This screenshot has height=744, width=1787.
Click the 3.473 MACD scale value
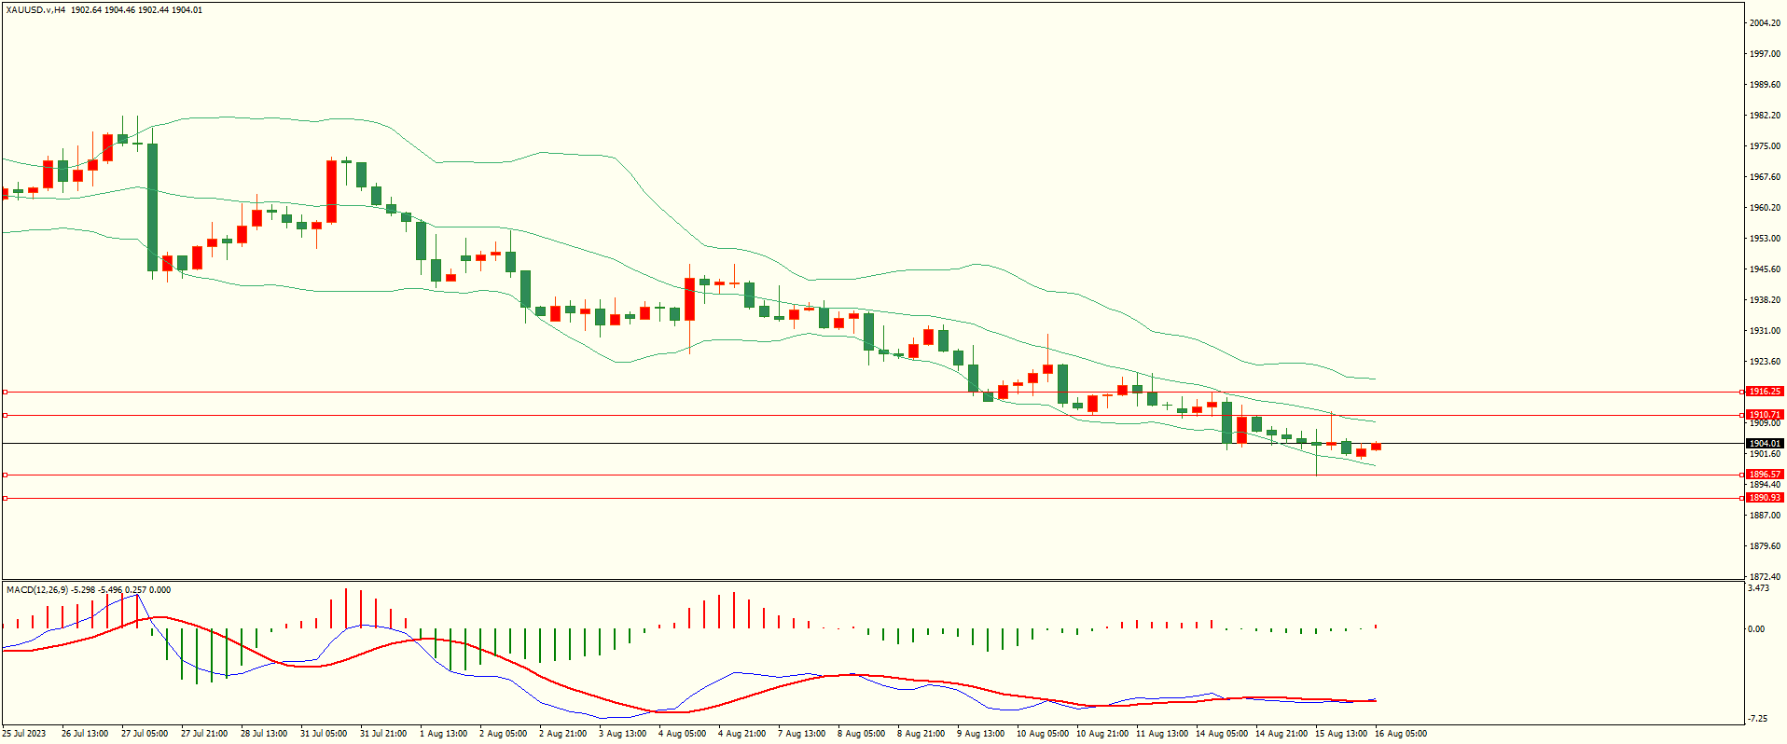tap(1758, 588)
